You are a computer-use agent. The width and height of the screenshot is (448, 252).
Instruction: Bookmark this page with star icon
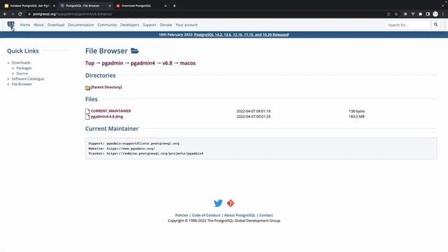pos(396,14)
